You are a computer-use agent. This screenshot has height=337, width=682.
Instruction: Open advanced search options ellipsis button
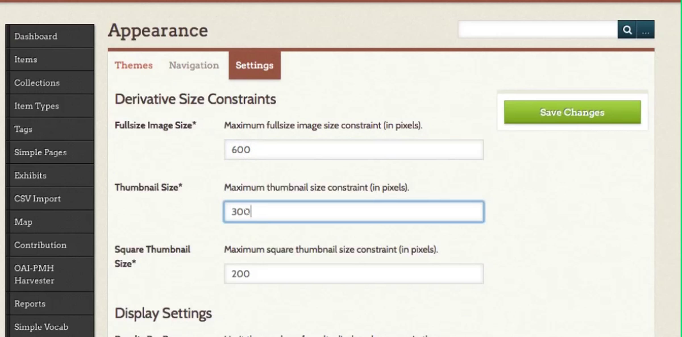645,30
